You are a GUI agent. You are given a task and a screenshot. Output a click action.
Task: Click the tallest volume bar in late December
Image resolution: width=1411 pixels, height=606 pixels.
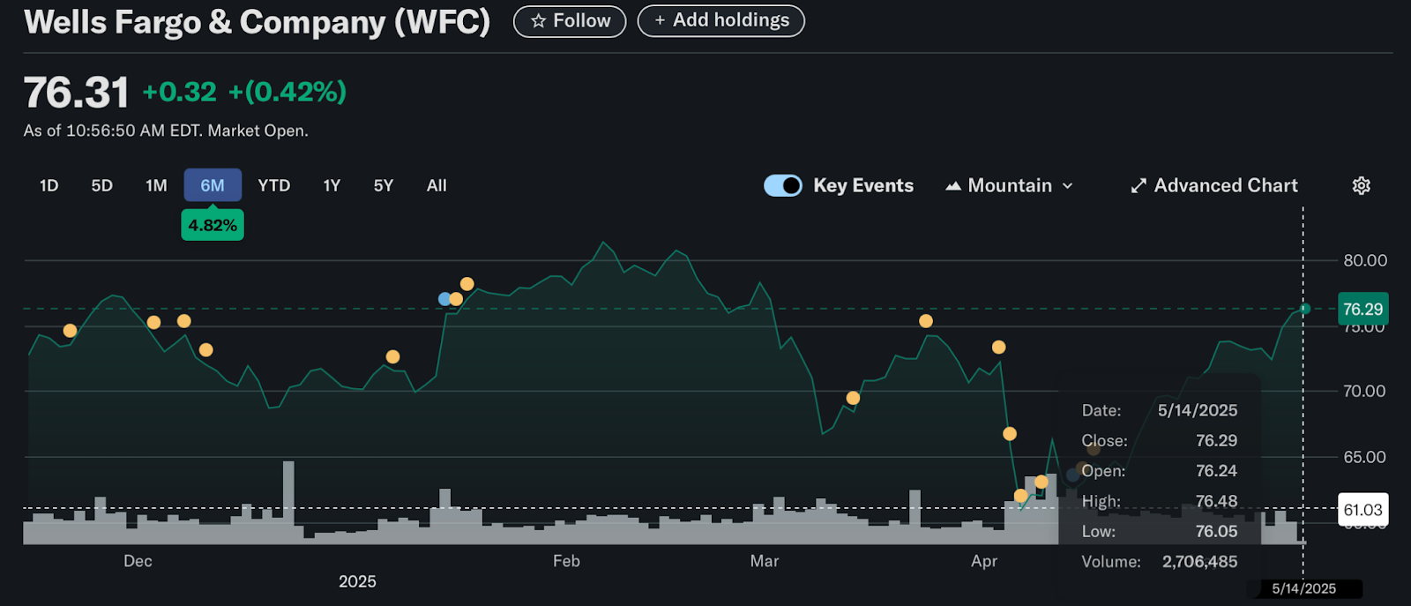[x=288, y=502]
